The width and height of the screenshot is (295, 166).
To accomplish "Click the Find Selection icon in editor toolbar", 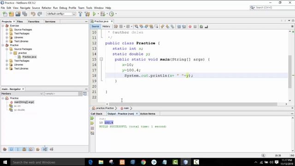I will pos(136,27).
